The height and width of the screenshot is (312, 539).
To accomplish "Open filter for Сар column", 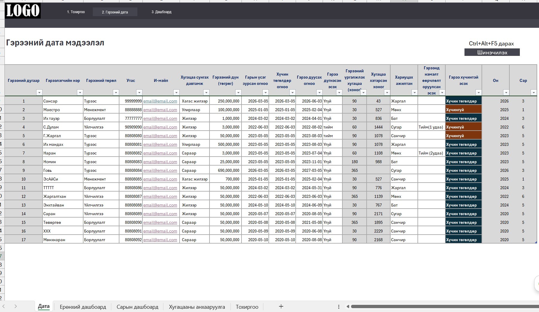I will (x=534, y=93).
